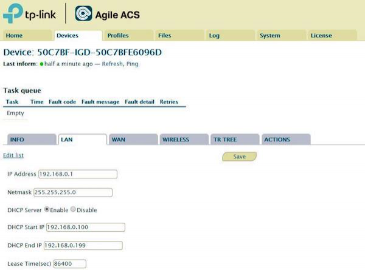Select the Disable DHCP Server radio button
Image resolution: width=365 pixels, height=270 pixels.
click(74, 210)
